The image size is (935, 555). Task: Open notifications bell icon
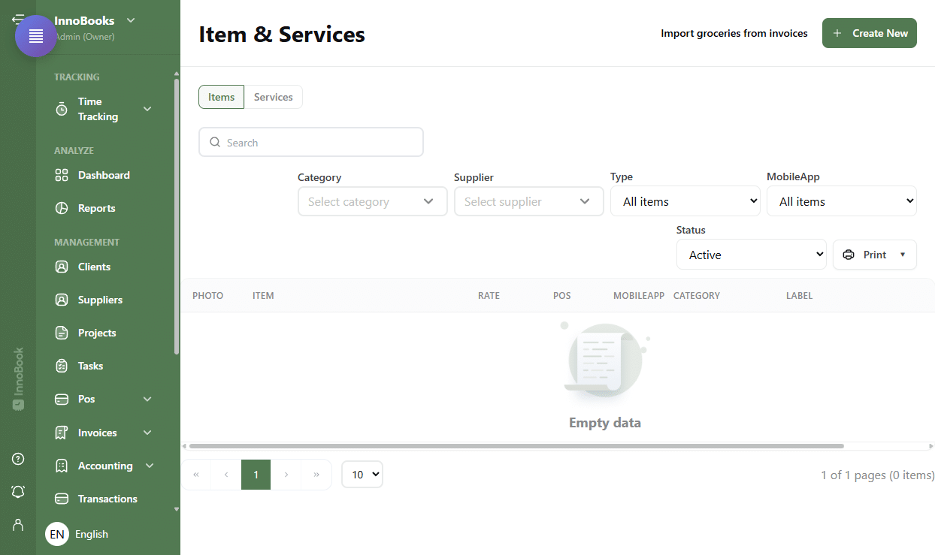coord(18,492)
